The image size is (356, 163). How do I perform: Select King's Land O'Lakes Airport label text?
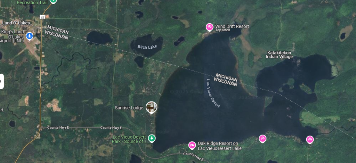click(13, 36)
